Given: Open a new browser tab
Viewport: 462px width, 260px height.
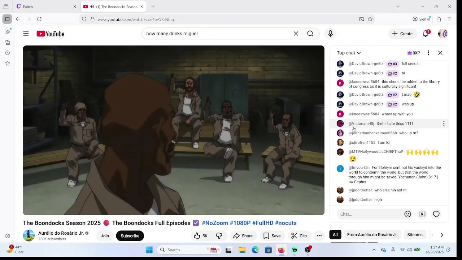Looking at the screenshot, I should [x=153, y=6].
